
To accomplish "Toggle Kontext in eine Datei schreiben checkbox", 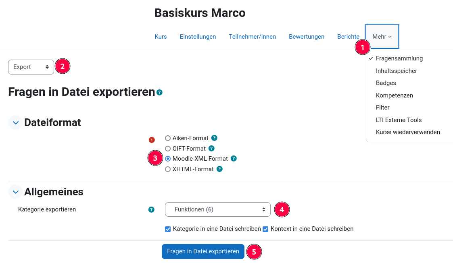I will [265, 229].
